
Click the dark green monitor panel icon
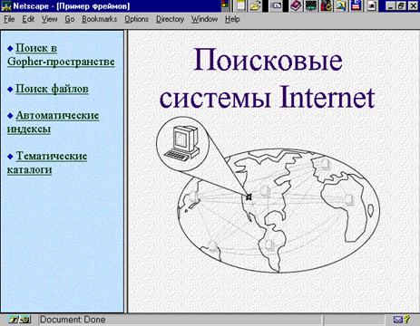click(x=311, y=5)
